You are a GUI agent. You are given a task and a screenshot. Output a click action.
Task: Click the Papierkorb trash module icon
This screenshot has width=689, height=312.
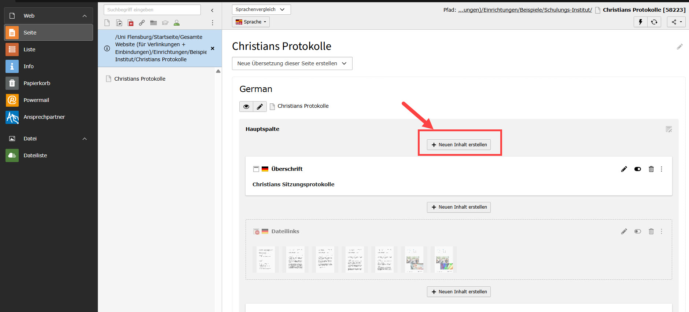click(x=12, y=83)
